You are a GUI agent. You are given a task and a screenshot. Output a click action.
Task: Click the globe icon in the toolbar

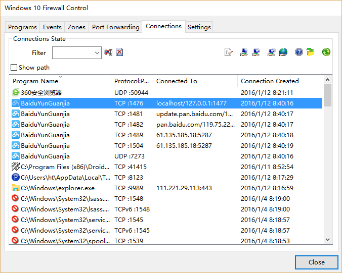point(283,52)
